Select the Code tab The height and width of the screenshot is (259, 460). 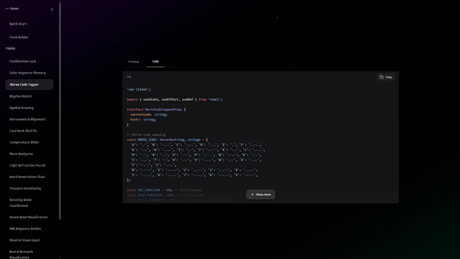coord(155,61)
